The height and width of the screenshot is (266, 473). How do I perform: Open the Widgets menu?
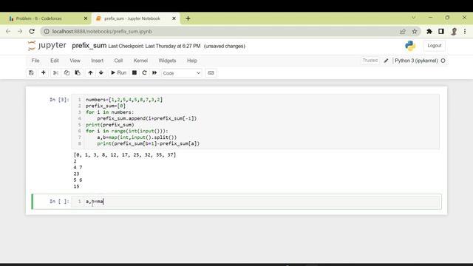[167, 61]
